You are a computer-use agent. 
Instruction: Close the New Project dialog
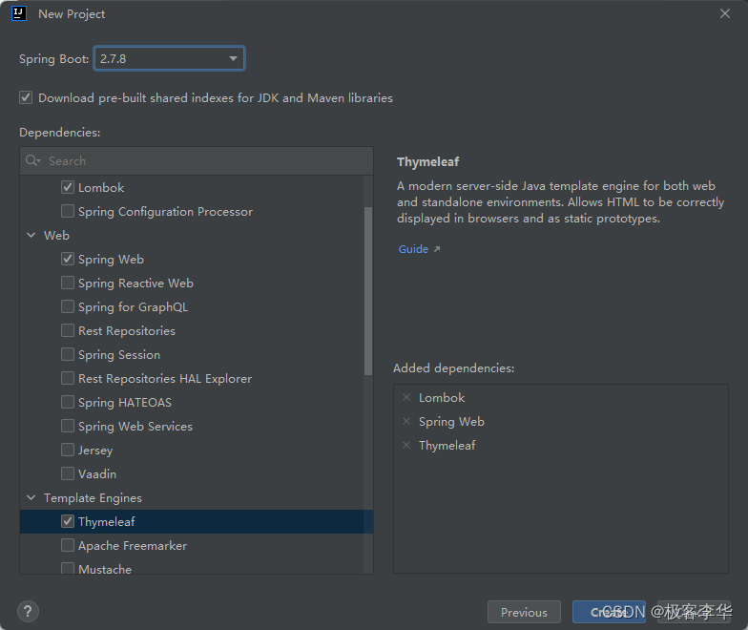[725, 13]
